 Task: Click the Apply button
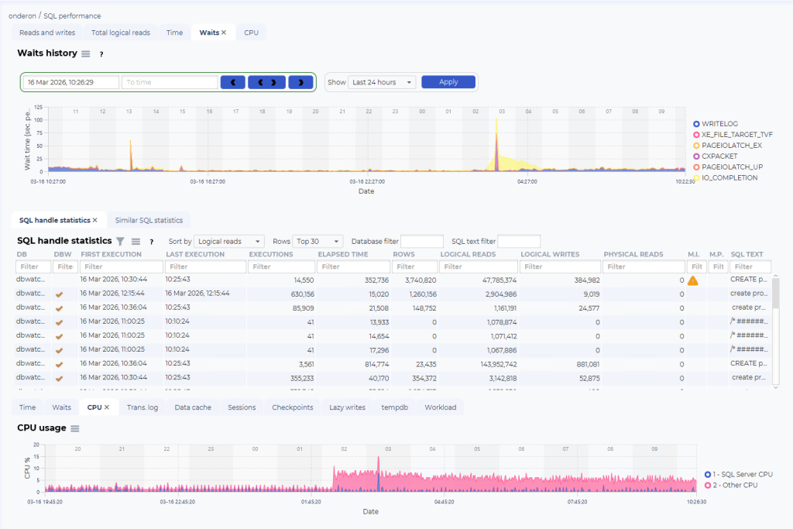point(448,82)
